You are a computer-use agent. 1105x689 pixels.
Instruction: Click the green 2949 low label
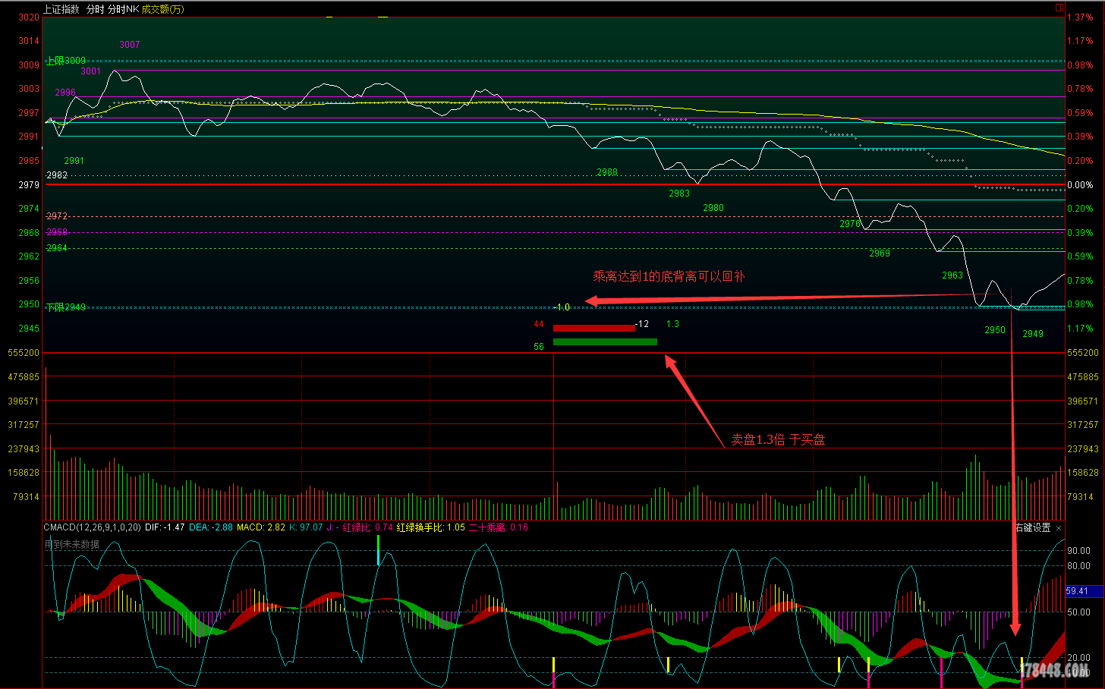click(x=1033, y=334)
